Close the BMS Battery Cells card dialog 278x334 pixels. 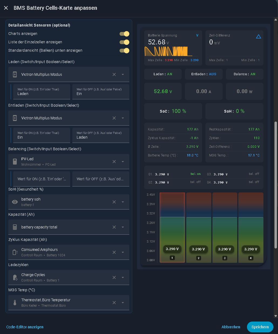[x=6, y=8]
